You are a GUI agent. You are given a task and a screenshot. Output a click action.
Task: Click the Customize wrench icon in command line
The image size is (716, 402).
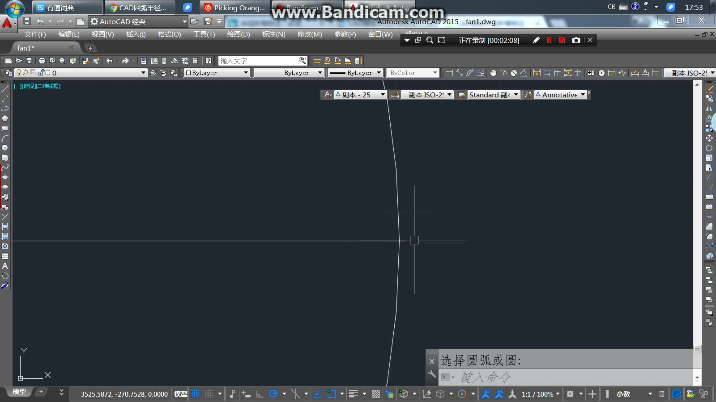point(432,374)
